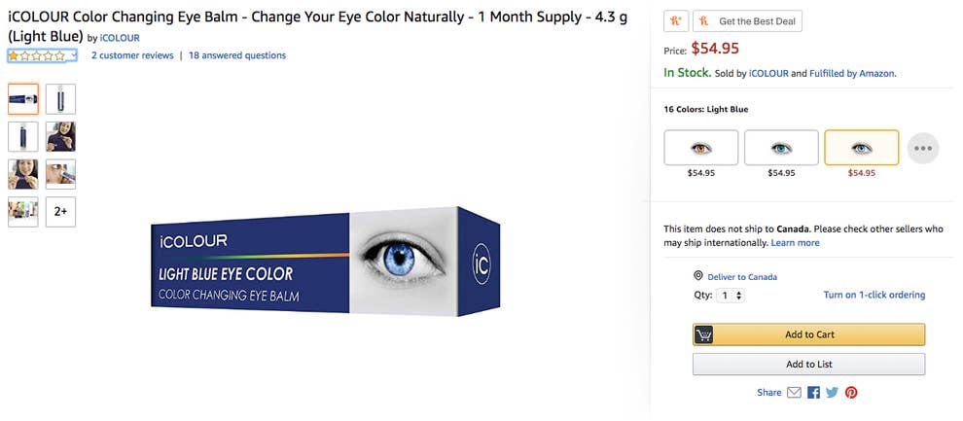Click Get the Best Deal button
Image resolution: width=963 pixels, height=421 pixels.
(x=747, y=21)
